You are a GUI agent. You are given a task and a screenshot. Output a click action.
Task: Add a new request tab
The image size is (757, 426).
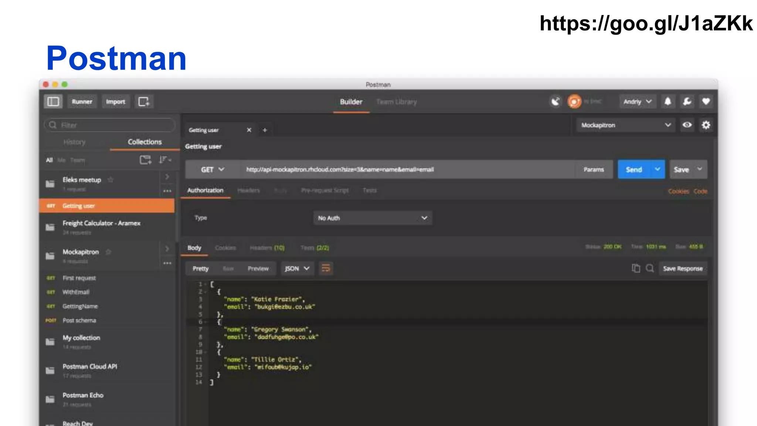pos(265,130)
